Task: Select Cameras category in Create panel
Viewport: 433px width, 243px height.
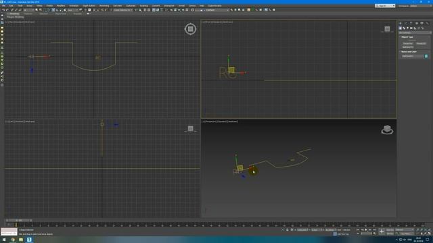Action: click(411, 28)
